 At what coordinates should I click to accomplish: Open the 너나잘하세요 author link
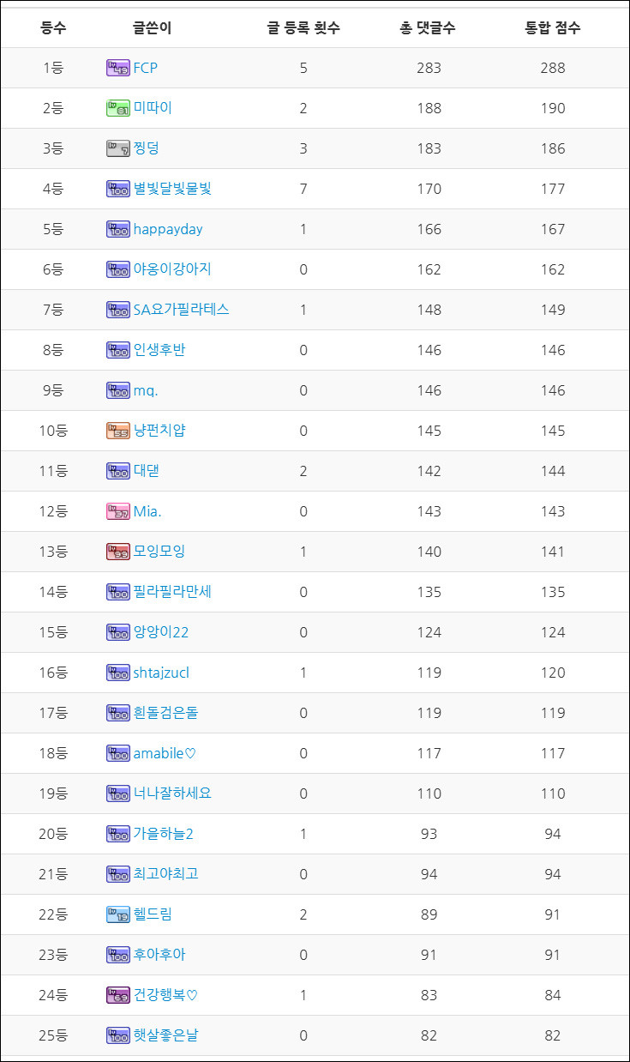click(171, 793)
